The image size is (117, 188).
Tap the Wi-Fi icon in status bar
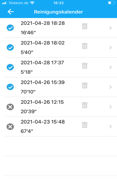coord(32,3)
